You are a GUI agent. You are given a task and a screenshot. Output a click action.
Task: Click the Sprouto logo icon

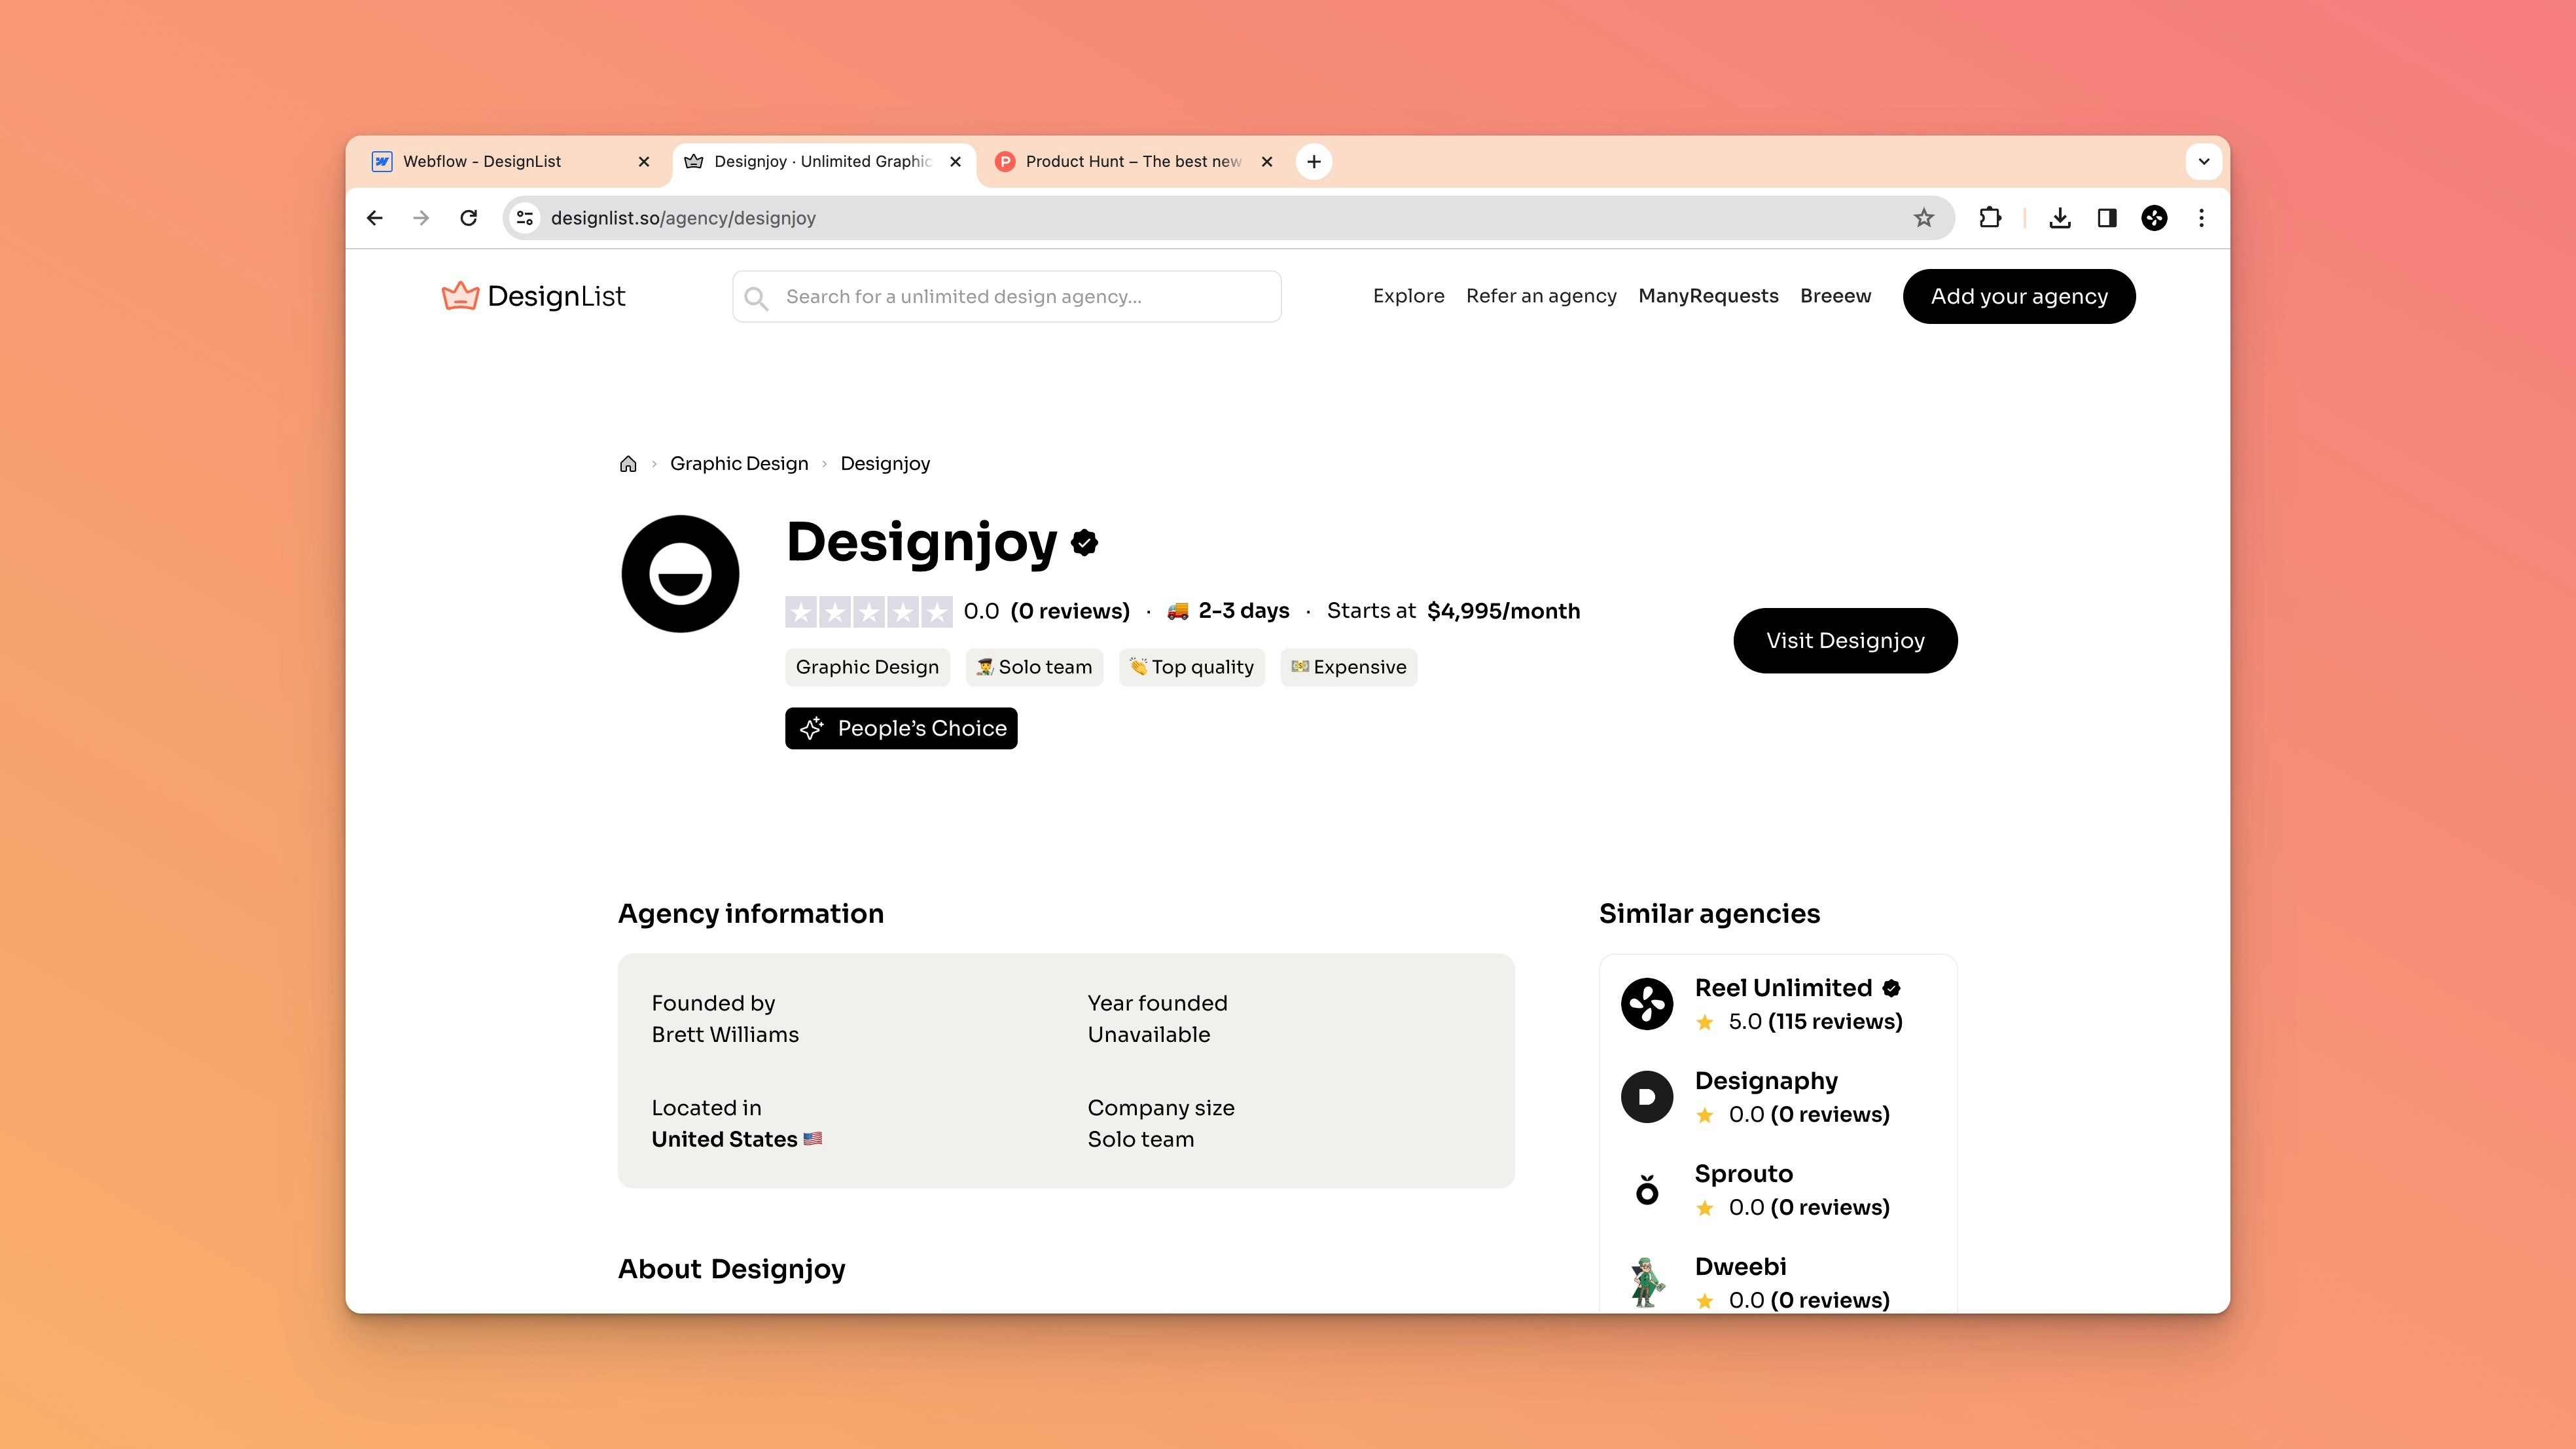pyautogui.click(x=1647, y=1190)
